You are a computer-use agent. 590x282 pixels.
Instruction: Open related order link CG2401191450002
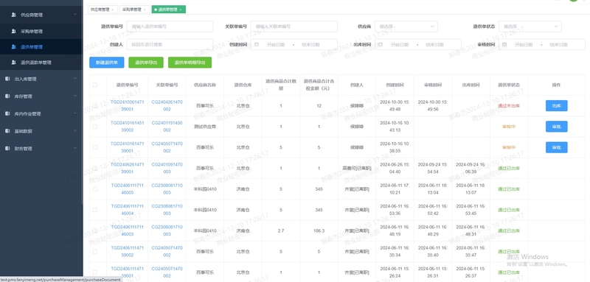pos(167,127)
